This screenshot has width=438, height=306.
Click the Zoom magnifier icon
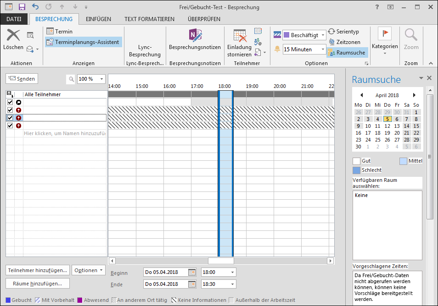pyautogui.click(x=411, y=35)
